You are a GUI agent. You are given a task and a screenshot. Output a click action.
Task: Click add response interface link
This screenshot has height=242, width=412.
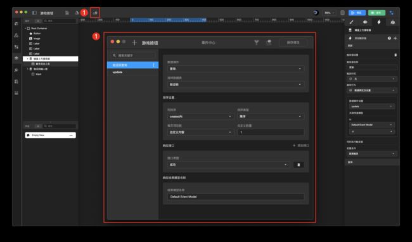pos(301,146)
